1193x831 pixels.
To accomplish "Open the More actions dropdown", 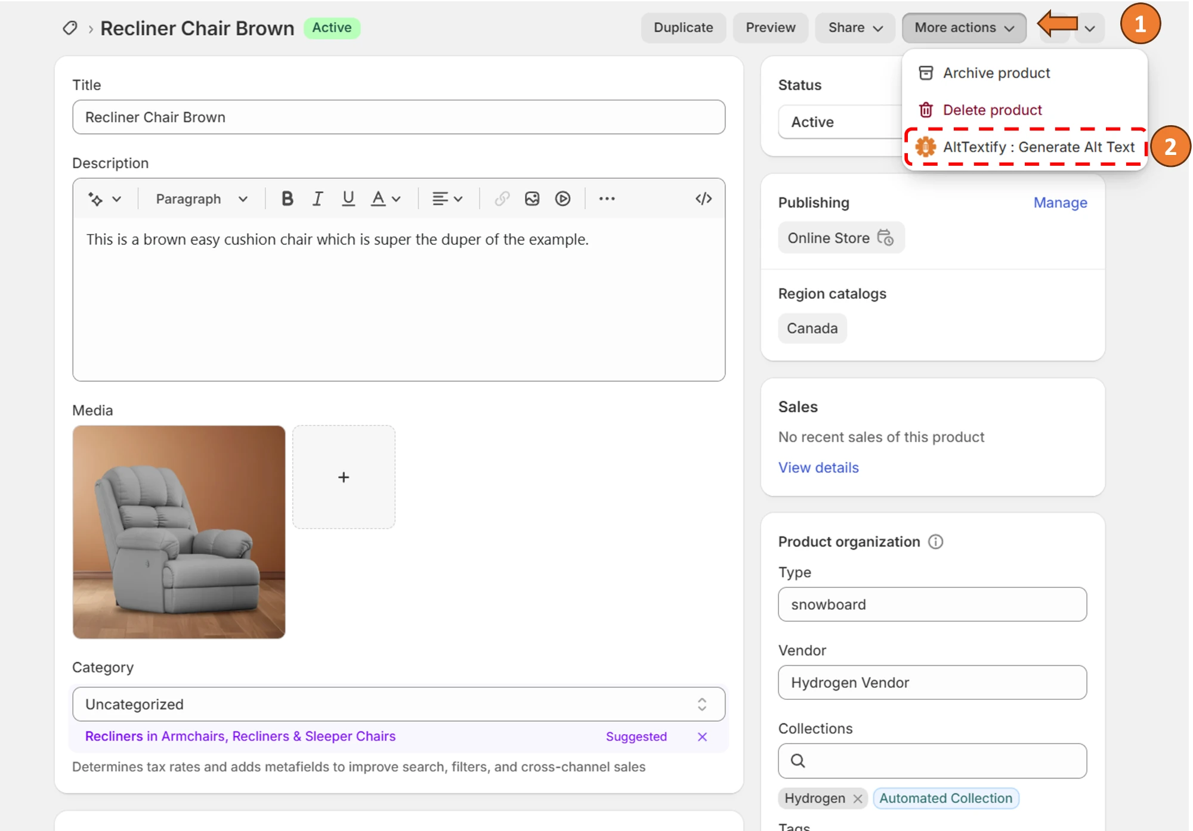I will click(x=963, y=27).
